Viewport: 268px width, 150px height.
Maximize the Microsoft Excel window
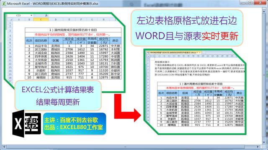(250, 2)
